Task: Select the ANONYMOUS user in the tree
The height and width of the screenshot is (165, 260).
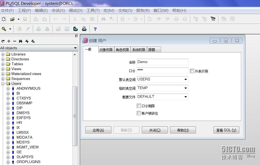Action: 28,89
